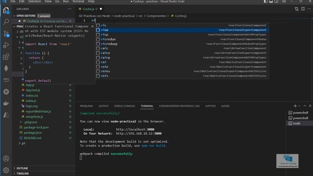Screen dimensions: 313x176
Task: Click the Componentes breadcrumb segment
Action: 156,16
